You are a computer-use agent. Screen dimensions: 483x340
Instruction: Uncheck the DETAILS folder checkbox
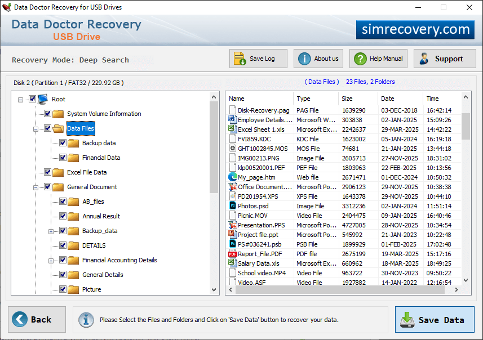pos(63,245)
